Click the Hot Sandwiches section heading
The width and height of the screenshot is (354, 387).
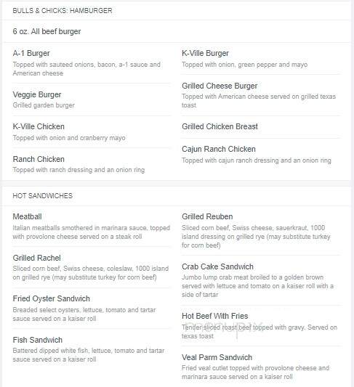pyautogui.click(x=42, y=196)
